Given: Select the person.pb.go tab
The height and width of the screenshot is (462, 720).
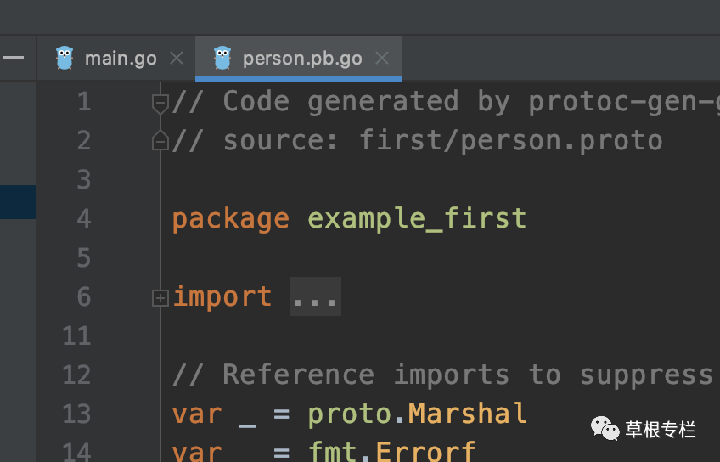Looking at the screenshot, I should pyautogui.click(x=299, y=59).
